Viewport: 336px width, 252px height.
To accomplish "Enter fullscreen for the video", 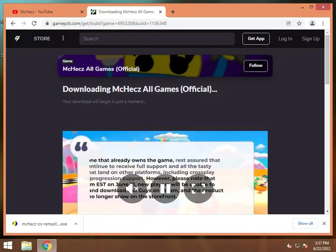I will (199, 189).
